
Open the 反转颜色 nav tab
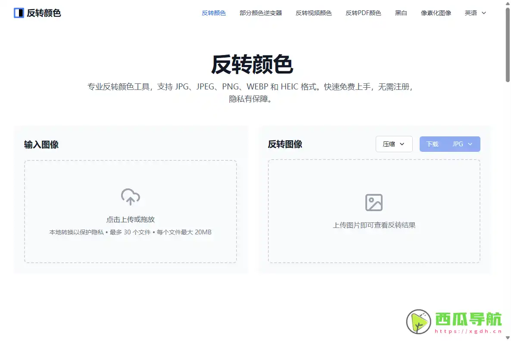point(214,13)
